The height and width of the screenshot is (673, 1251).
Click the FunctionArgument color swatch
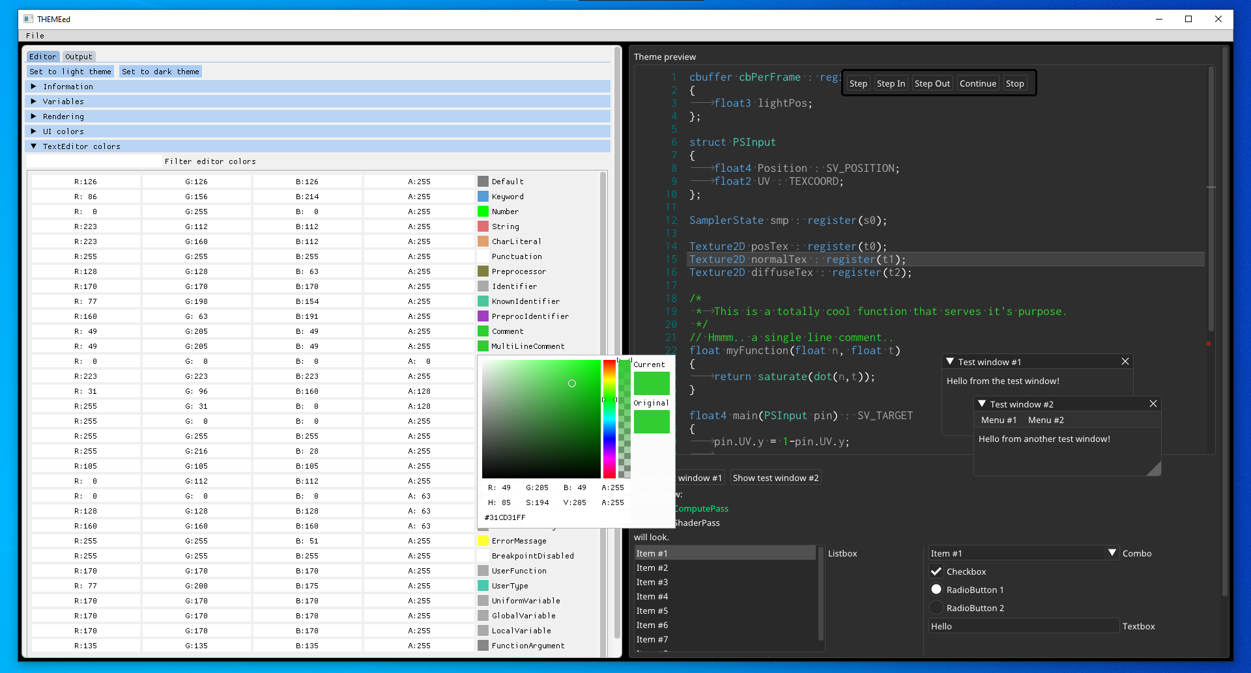[x=483, y=646]
